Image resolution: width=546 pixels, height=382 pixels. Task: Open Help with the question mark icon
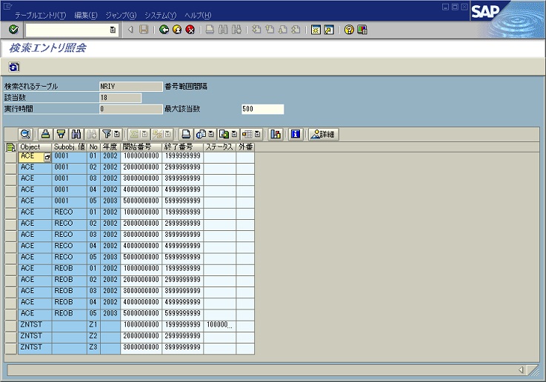[x=348, y=30]
